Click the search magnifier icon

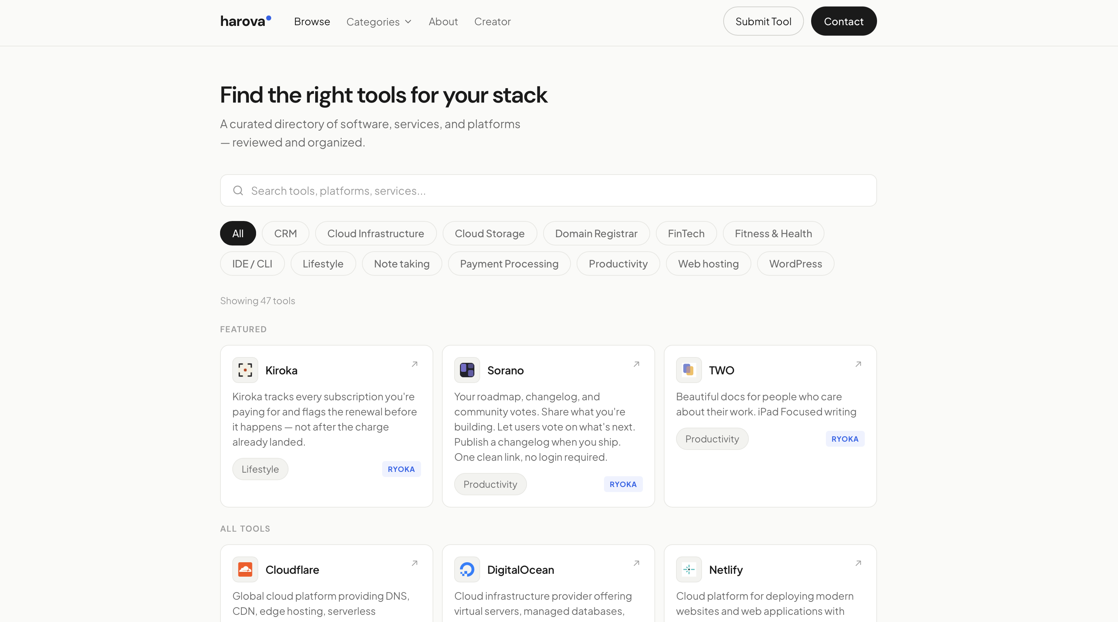[238, 190]
